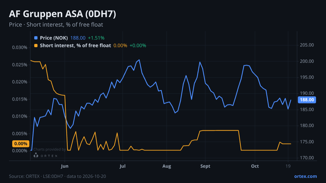The height and width of the screenshot is (183, 326).
Task: Click the 180.00 right axis label
Action: pyautogui.click(x=307, y=126)
